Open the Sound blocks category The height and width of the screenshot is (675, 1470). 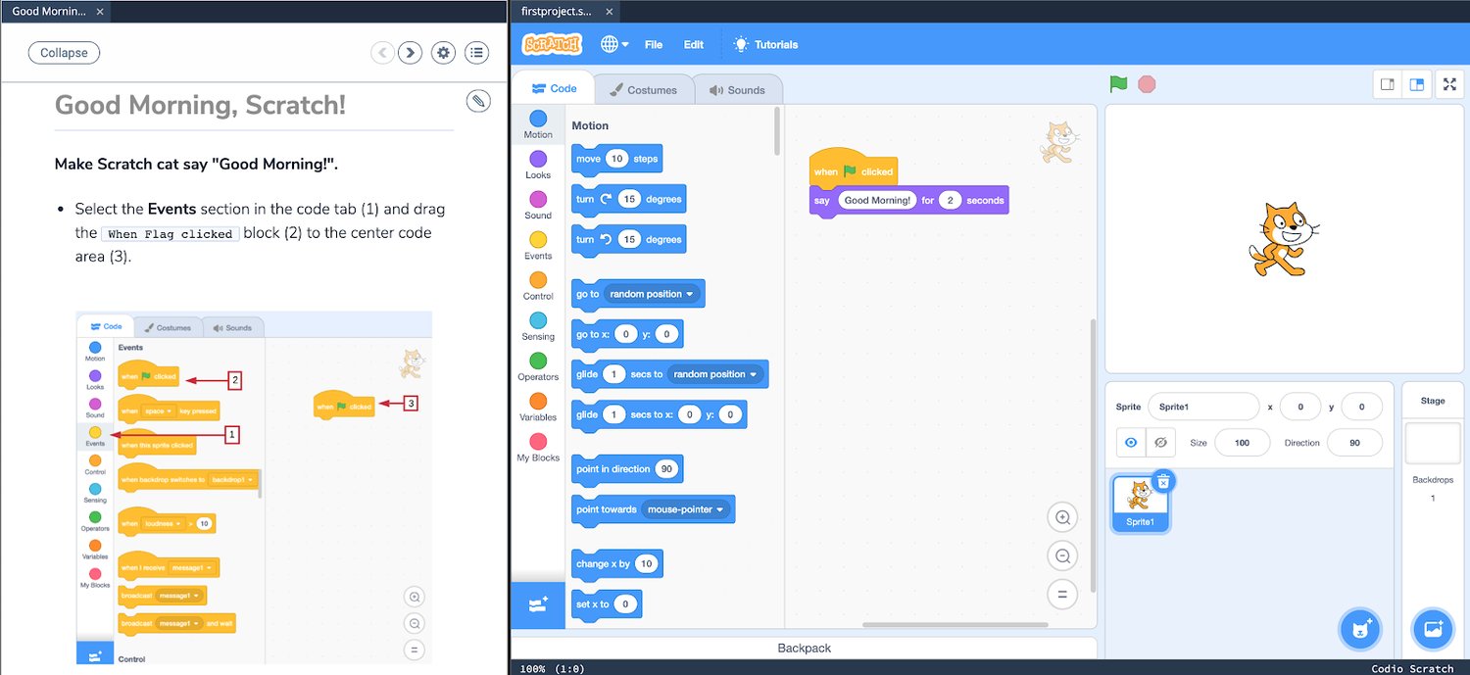click(x=538, y=207)
